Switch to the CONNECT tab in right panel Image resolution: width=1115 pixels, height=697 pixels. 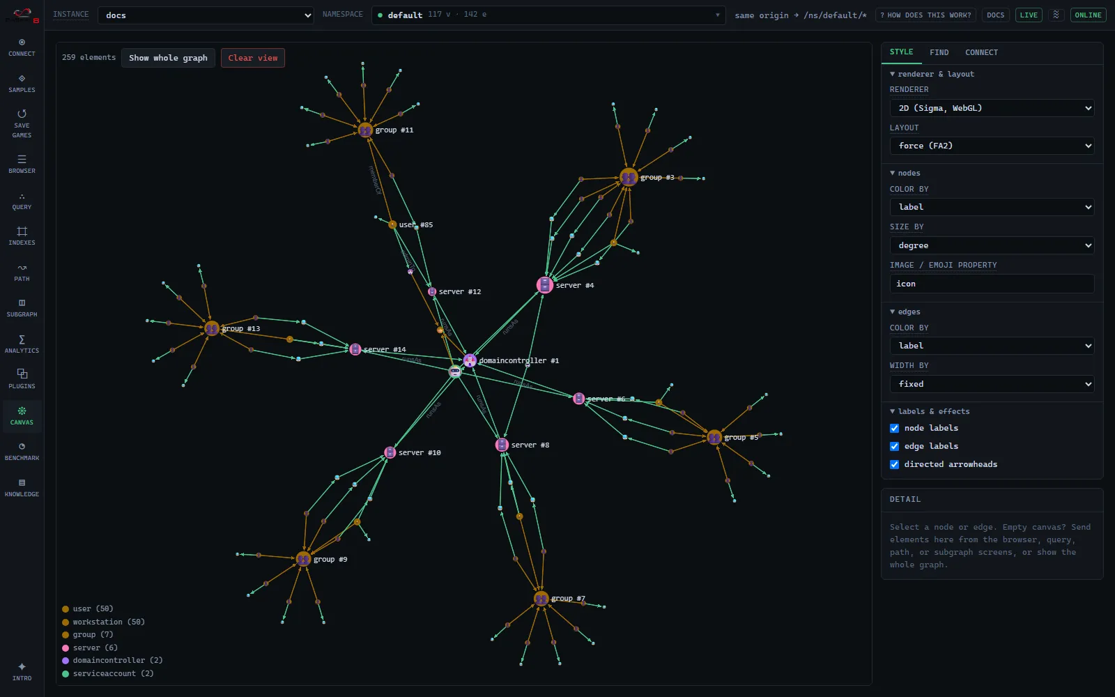981,52
